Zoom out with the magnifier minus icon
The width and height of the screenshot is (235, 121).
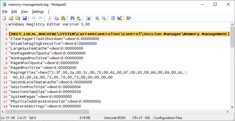pyautogui.click(x=104, y=18)
